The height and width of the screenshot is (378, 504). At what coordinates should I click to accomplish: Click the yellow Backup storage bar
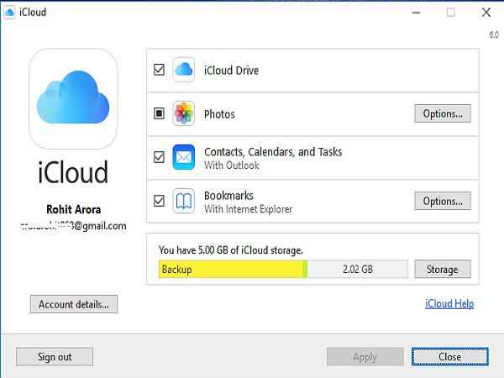[x=230, y=269]
